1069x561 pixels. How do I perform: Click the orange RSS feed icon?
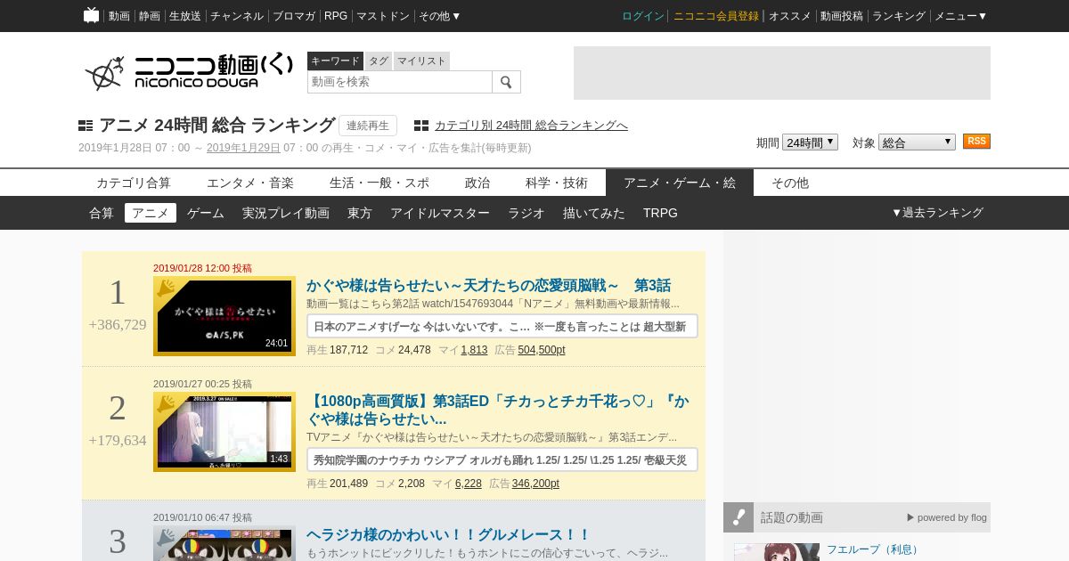(x=976, y=142)
